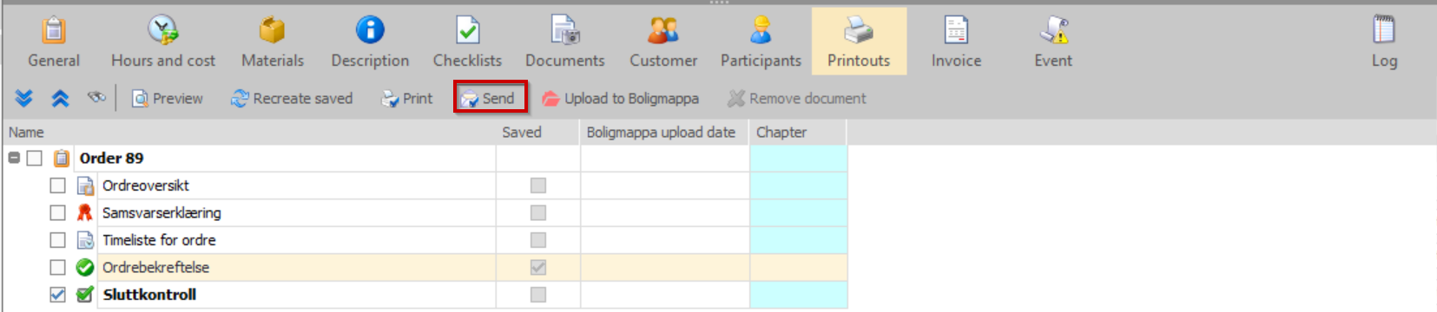This screenshot has height=312, width=1437.
Task: Open the General tab
Action: [54, 42]
